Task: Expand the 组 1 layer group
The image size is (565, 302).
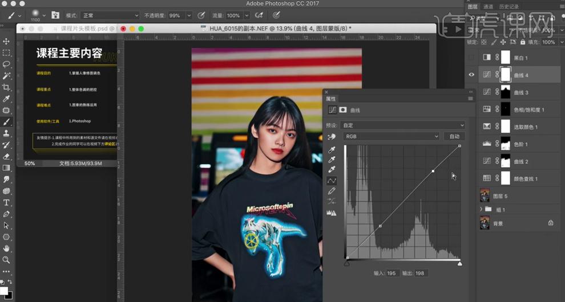Action: [x=481, y=209]
